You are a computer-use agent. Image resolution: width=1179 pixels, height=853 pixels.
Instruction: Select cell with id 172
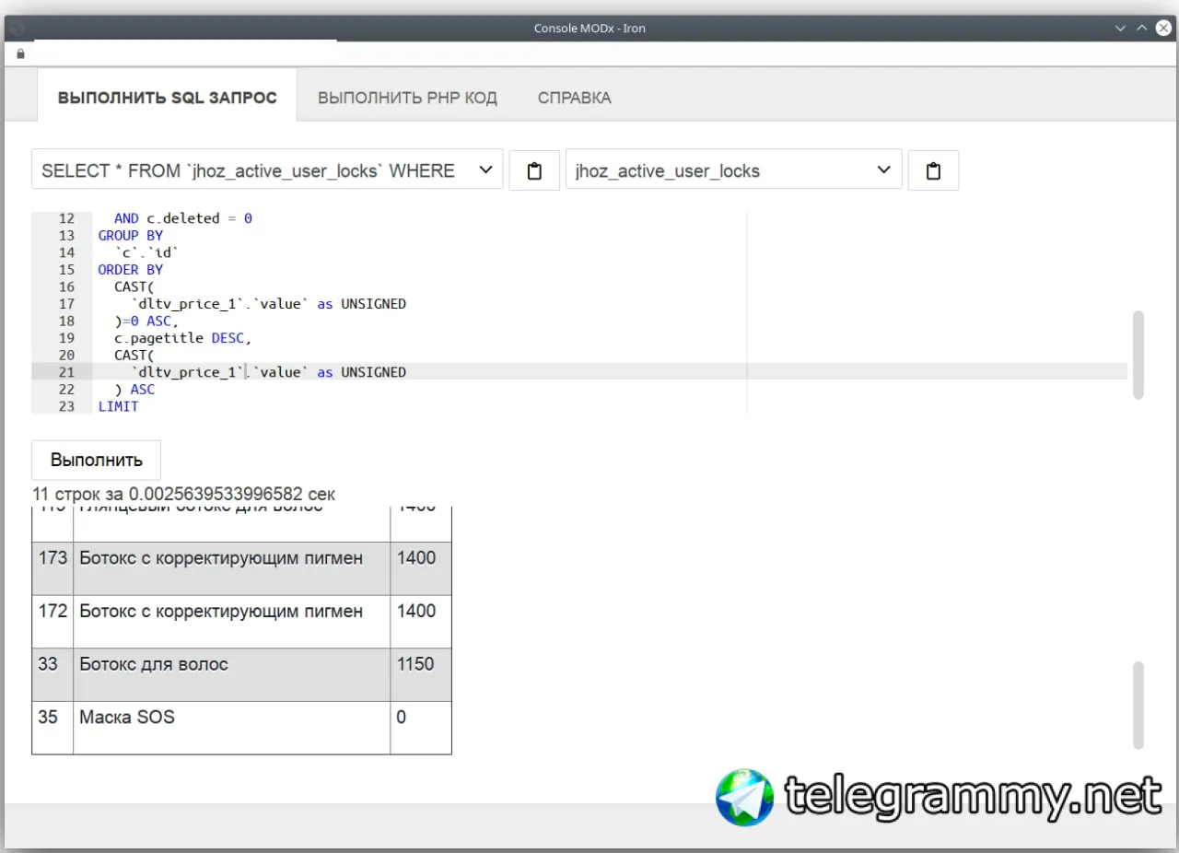tap(53, 622)
